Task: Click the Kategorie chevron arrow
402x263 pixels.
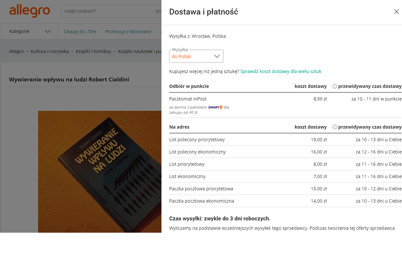Action: pos(47,31)
